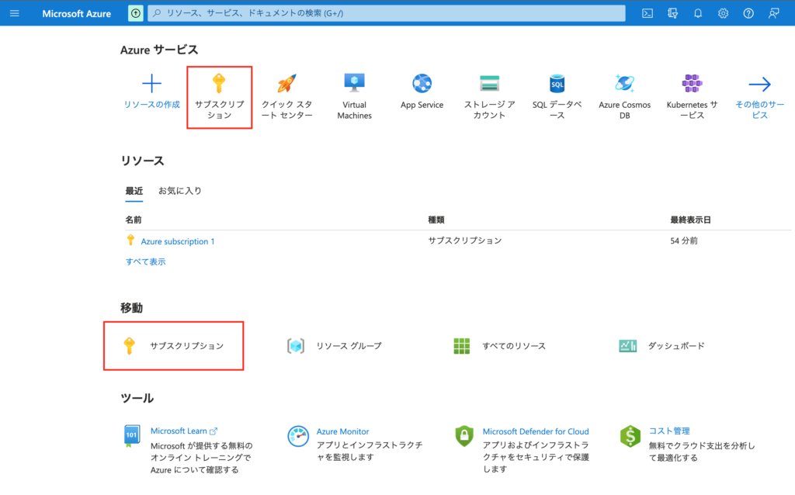This screenshot has width=795, height=495.
Task: Open Microsoft Defender for Cloud
Action: pos(535,431)
